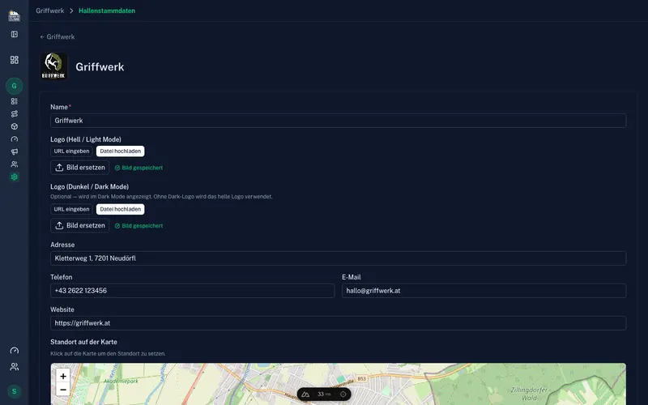
Task: Switch dark logo to URL eingeben
Action: (71, 209)
